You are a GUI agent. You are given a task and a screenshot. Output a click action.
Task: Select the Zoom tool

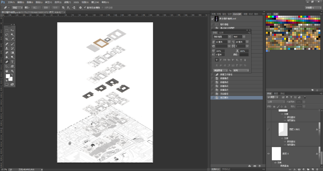(x=12, y=71)
